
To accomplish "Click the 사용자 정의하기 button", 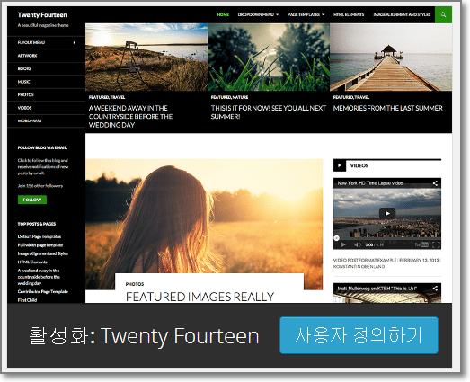I will (359, 335).
